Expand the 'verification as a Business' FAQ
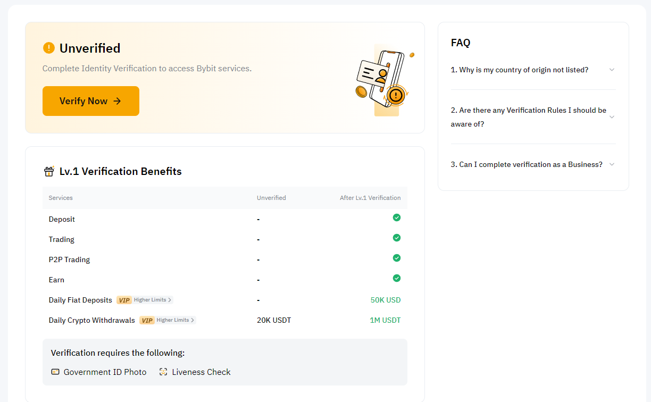This screenshot has height=402, width=651. pyautogui.click(x=612, y=164)
